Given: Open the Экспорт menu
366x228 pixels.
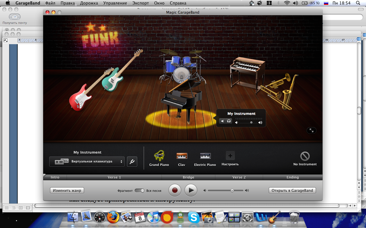Looking at the screenshot, I should tap(141, 3).
